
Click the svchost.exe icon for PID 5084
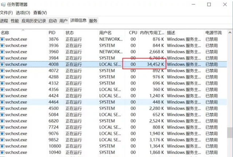[x=3, y=114]
